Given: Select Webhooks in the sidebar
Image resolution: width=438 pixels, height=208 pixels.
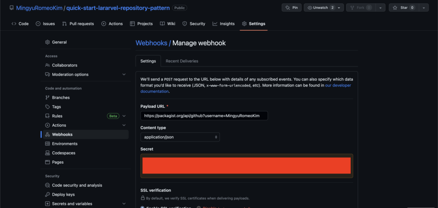Looking at the screenshot, I should click(85, 135).
